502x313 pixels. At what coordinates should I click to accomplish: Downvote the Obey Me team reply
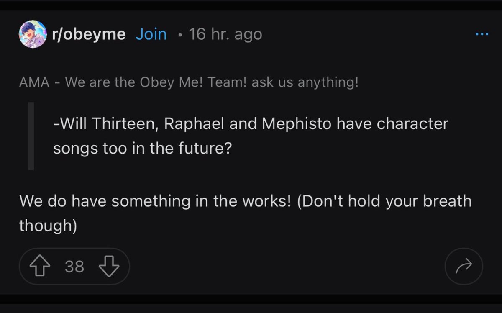(109, 267)
